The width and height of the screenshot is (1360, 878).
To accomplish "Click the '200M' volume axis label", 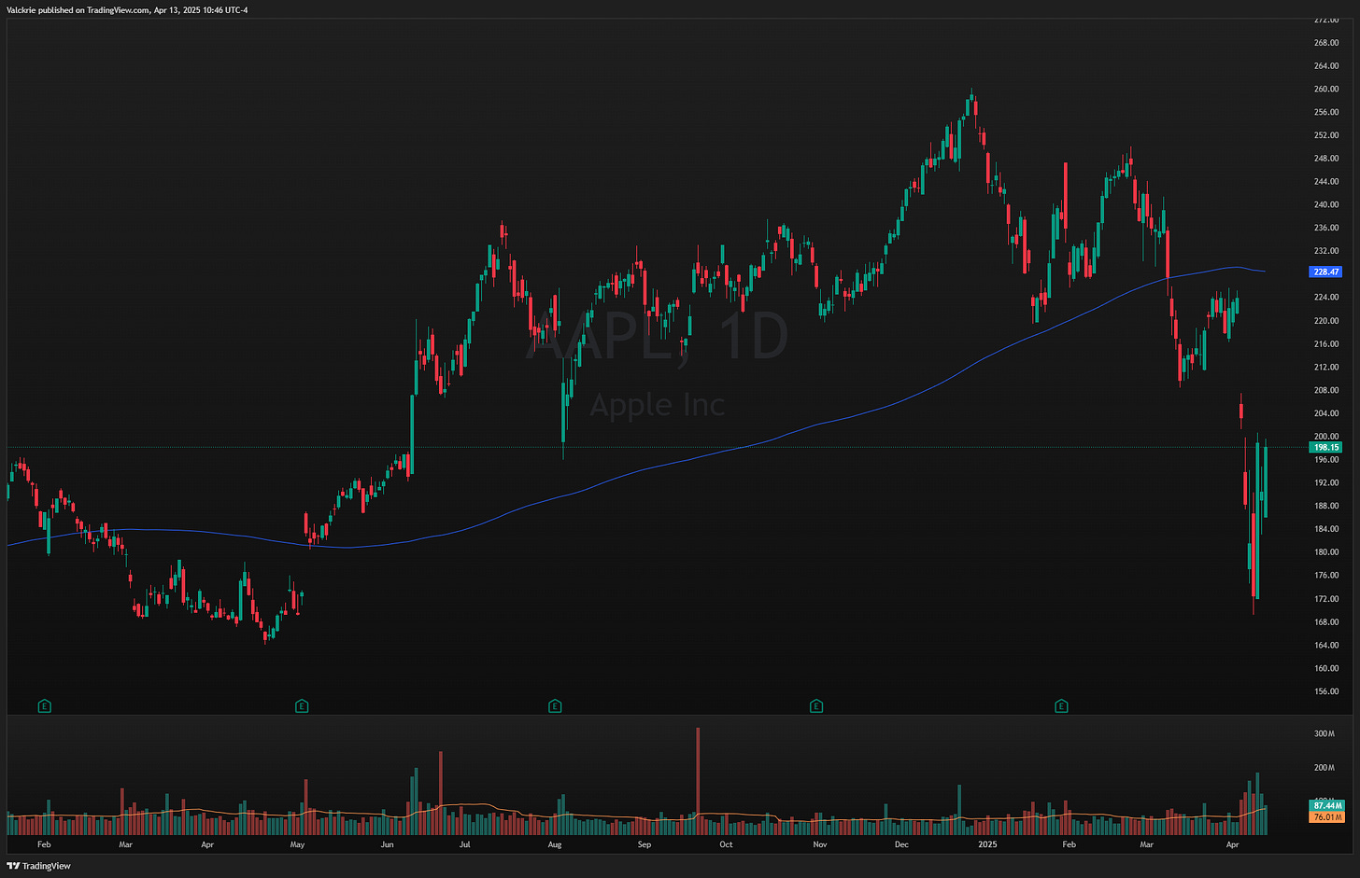I will pos(1325,768).
